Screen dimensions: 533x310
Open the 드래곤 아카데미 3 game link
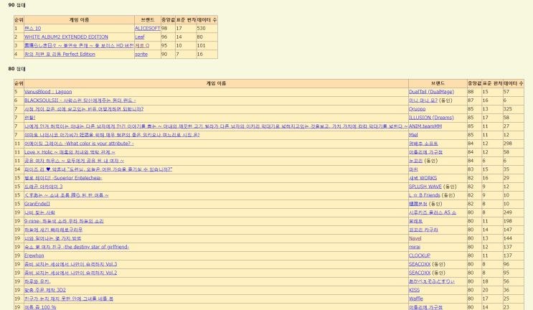coord(43,187)
